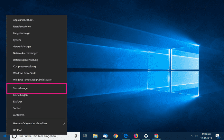Open the Action Center notification icon
This screenshot has height=140, width=224.
pos(217,136)
